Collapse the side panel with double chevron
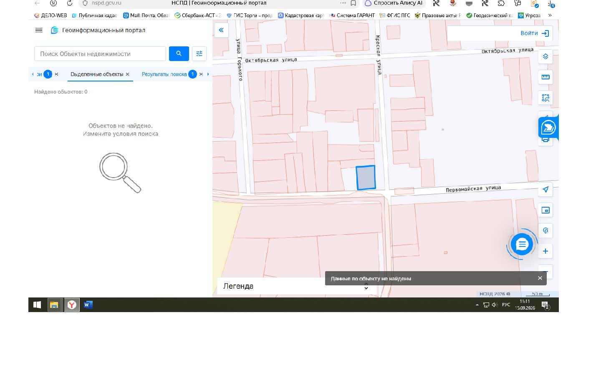601x376 pixels. coord(221,30)
